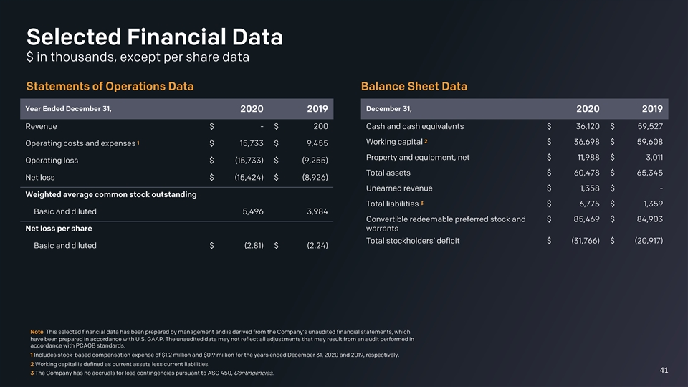Click the 5,496 basic and diluted shares value
The height and width of the screenshot is (387, 688).
(x=250, y=211)
